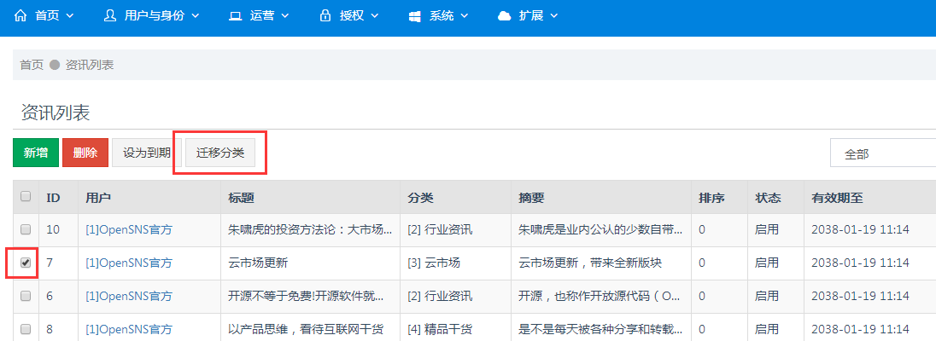Click expiry date in row 6
This screenshot has height=341, width=936.
coord(860,297)
